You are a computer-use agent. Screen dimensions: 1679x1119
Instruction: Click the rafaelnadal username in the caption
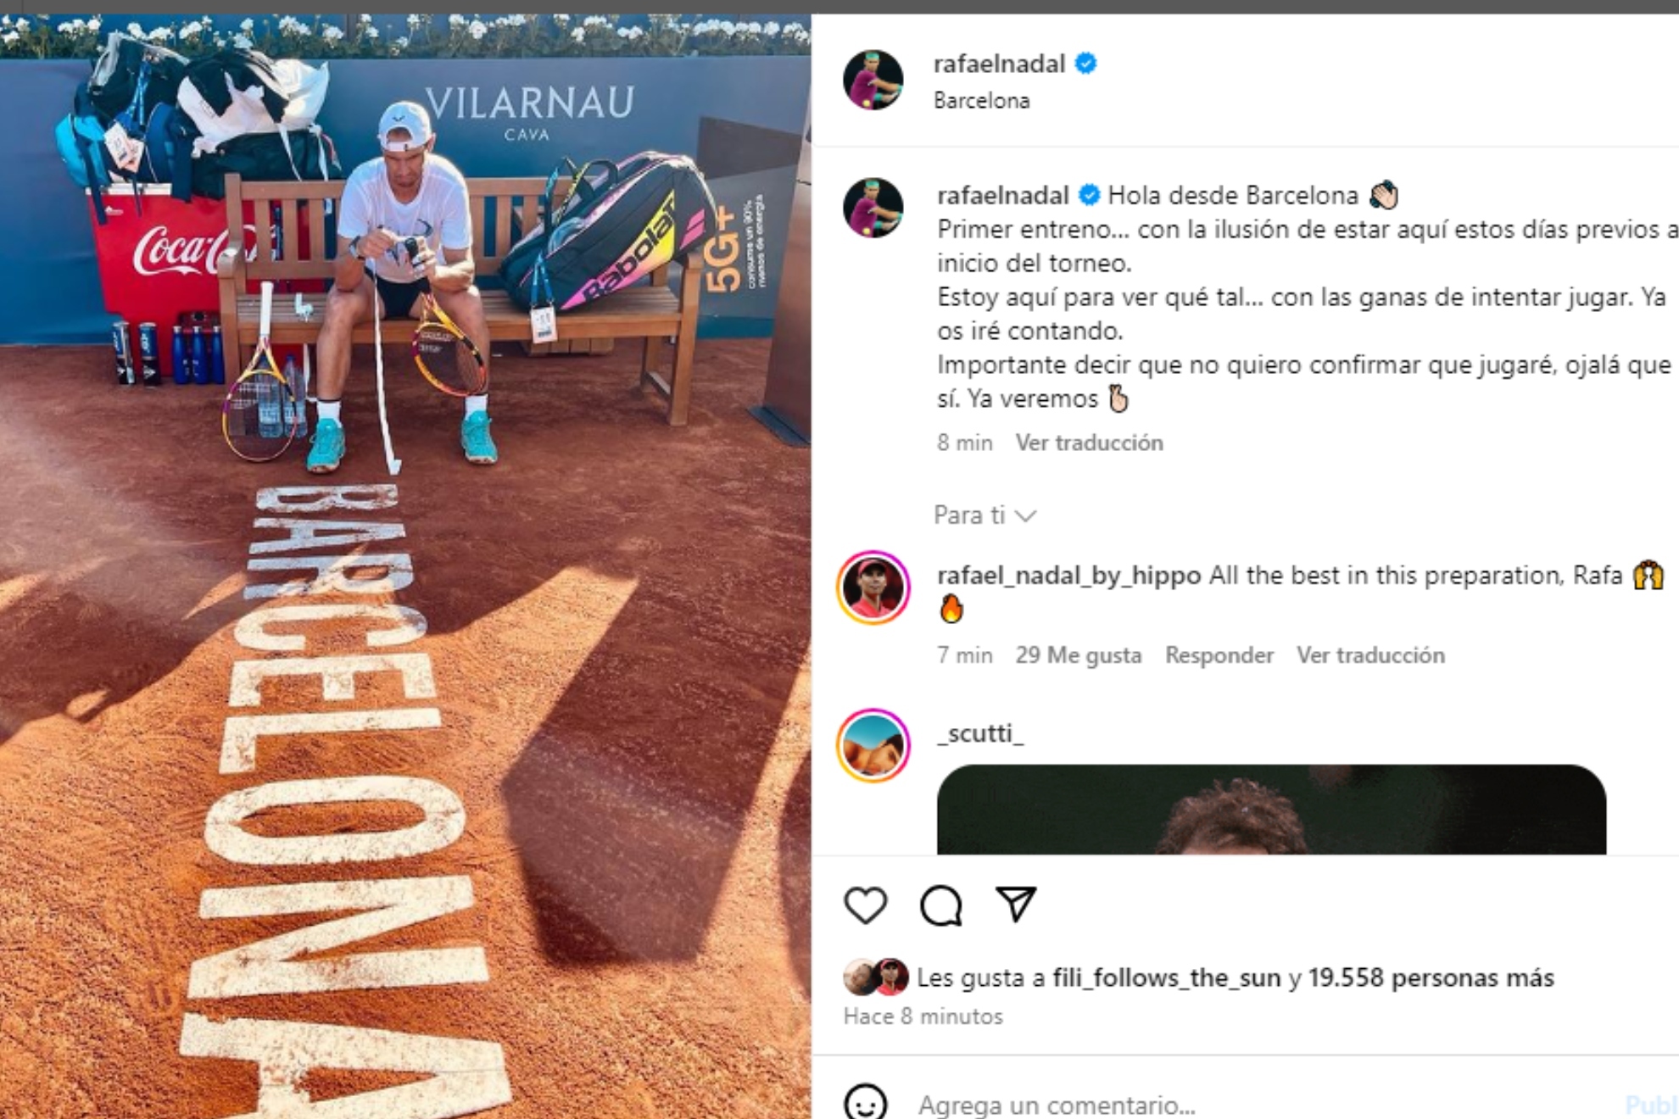coord(1002,196)
